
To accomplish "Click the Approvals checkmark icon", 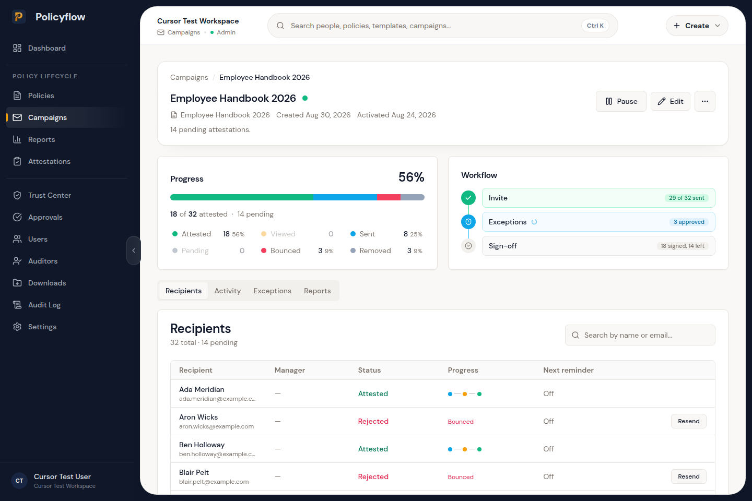I will (17, 217).
